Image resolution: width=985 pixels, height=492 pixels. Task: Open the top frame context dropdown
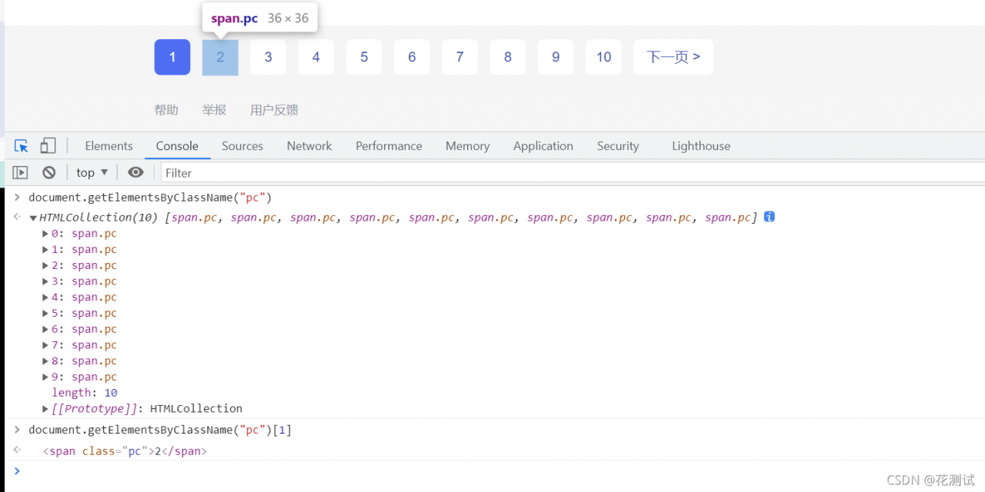click(x=91, y=172)
